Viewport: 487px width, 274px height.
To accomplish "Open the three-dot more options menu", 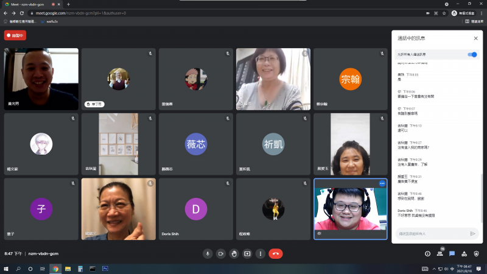I will 260,253.
